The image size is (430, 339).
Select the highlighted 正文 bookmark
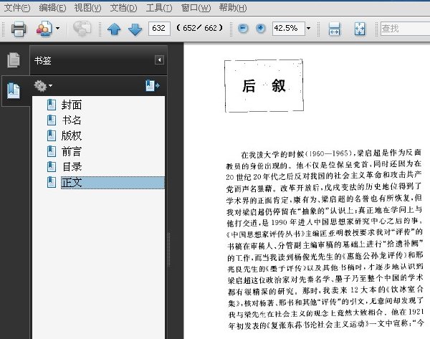tap(113, 182)
